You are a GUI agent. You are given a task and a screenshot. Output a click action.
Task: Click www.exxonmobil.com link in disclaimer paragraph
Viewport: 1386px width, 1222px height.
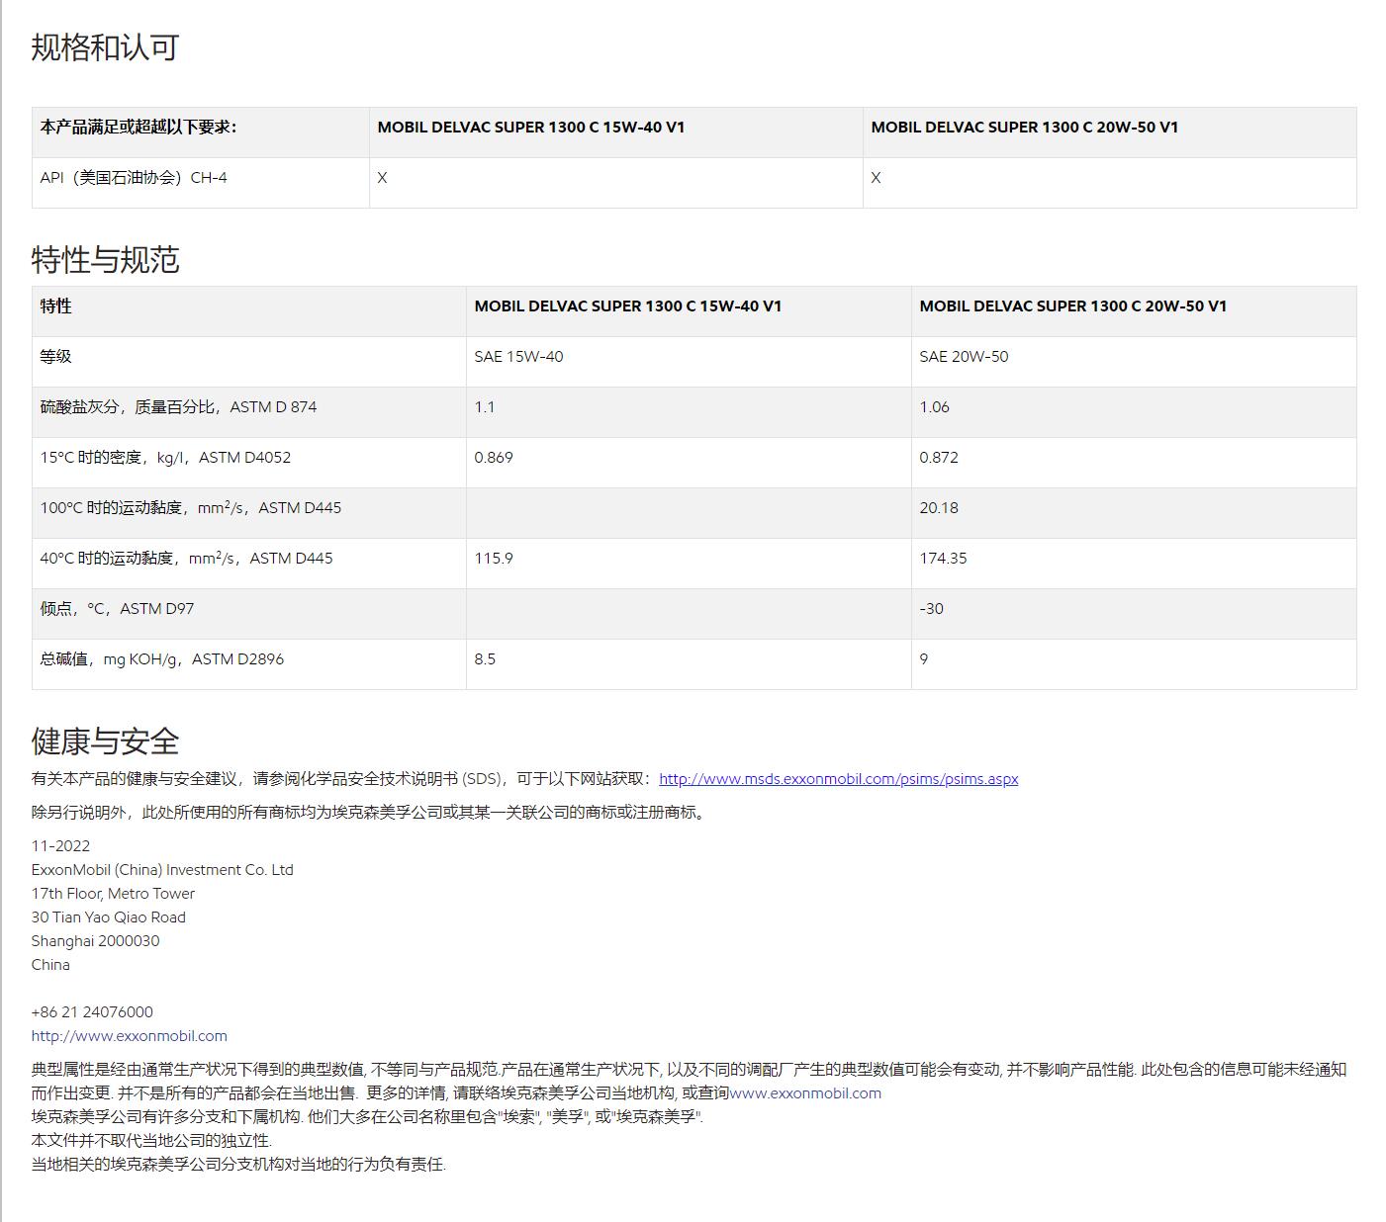[805, 1093]
